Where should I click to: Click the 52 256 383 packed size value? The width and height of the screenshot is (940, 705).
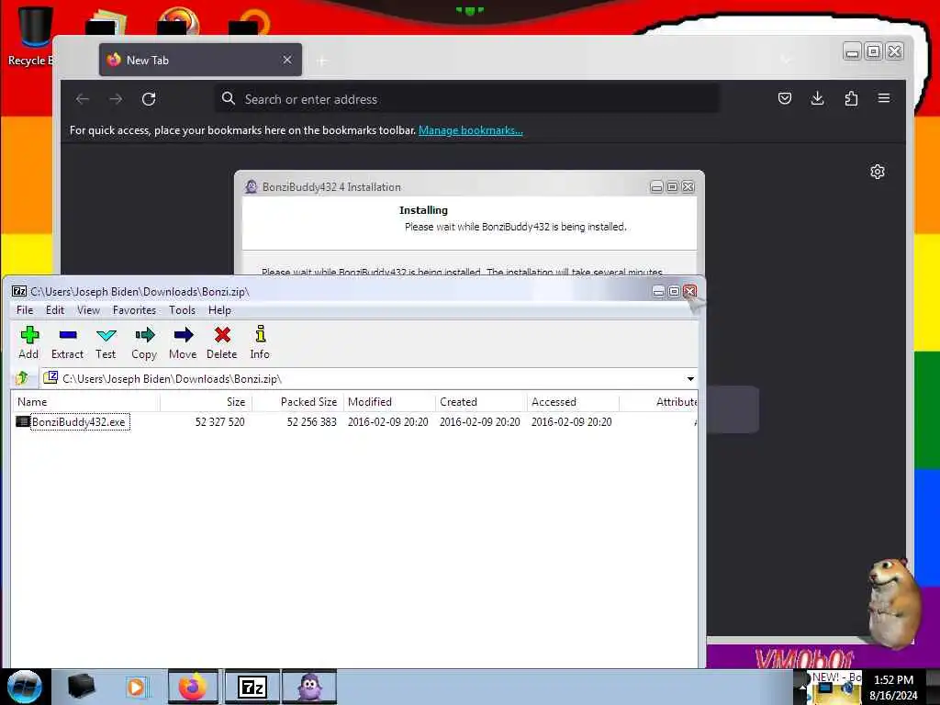pyautogui.click(x=311, y=422)
